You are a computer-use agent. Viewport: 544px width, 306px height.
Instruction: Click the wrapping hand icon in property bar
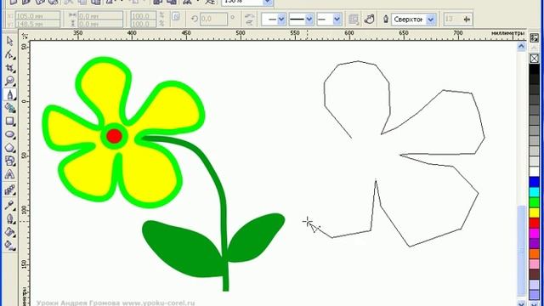[x=370, y=19]
